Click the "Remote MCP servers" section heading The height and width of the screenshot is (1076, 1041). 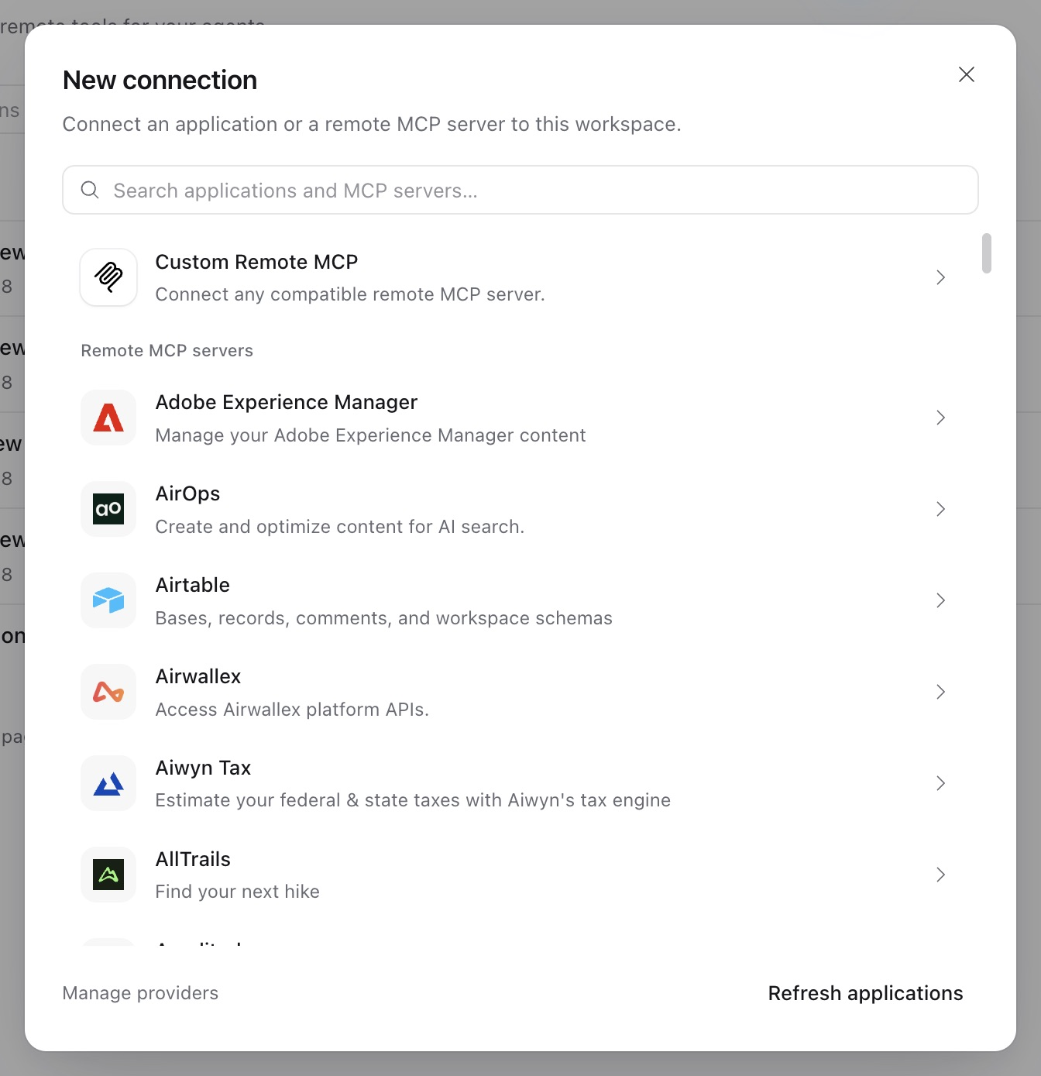pos(167,351)
